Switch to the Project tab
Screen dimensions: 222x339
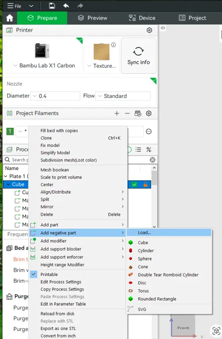tap(192, 18)
